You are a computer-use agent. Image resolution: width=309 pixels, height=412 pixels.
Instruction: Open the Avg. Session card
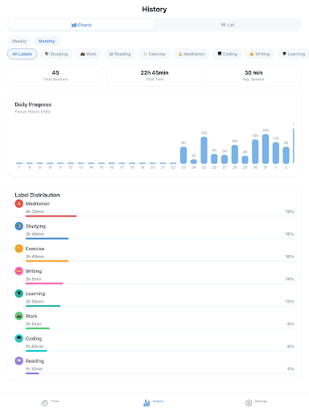[x=253, y=76]
